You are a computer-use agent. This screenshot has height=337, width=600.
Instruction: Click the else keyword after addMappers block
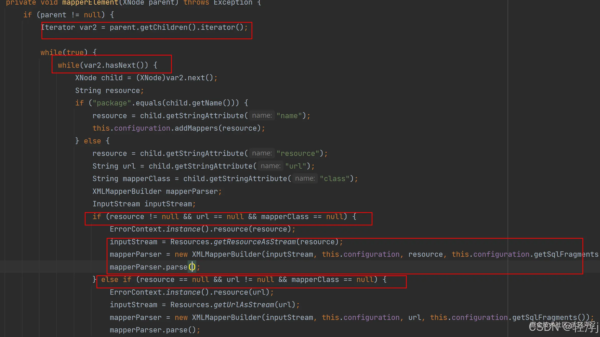(92, 141)
